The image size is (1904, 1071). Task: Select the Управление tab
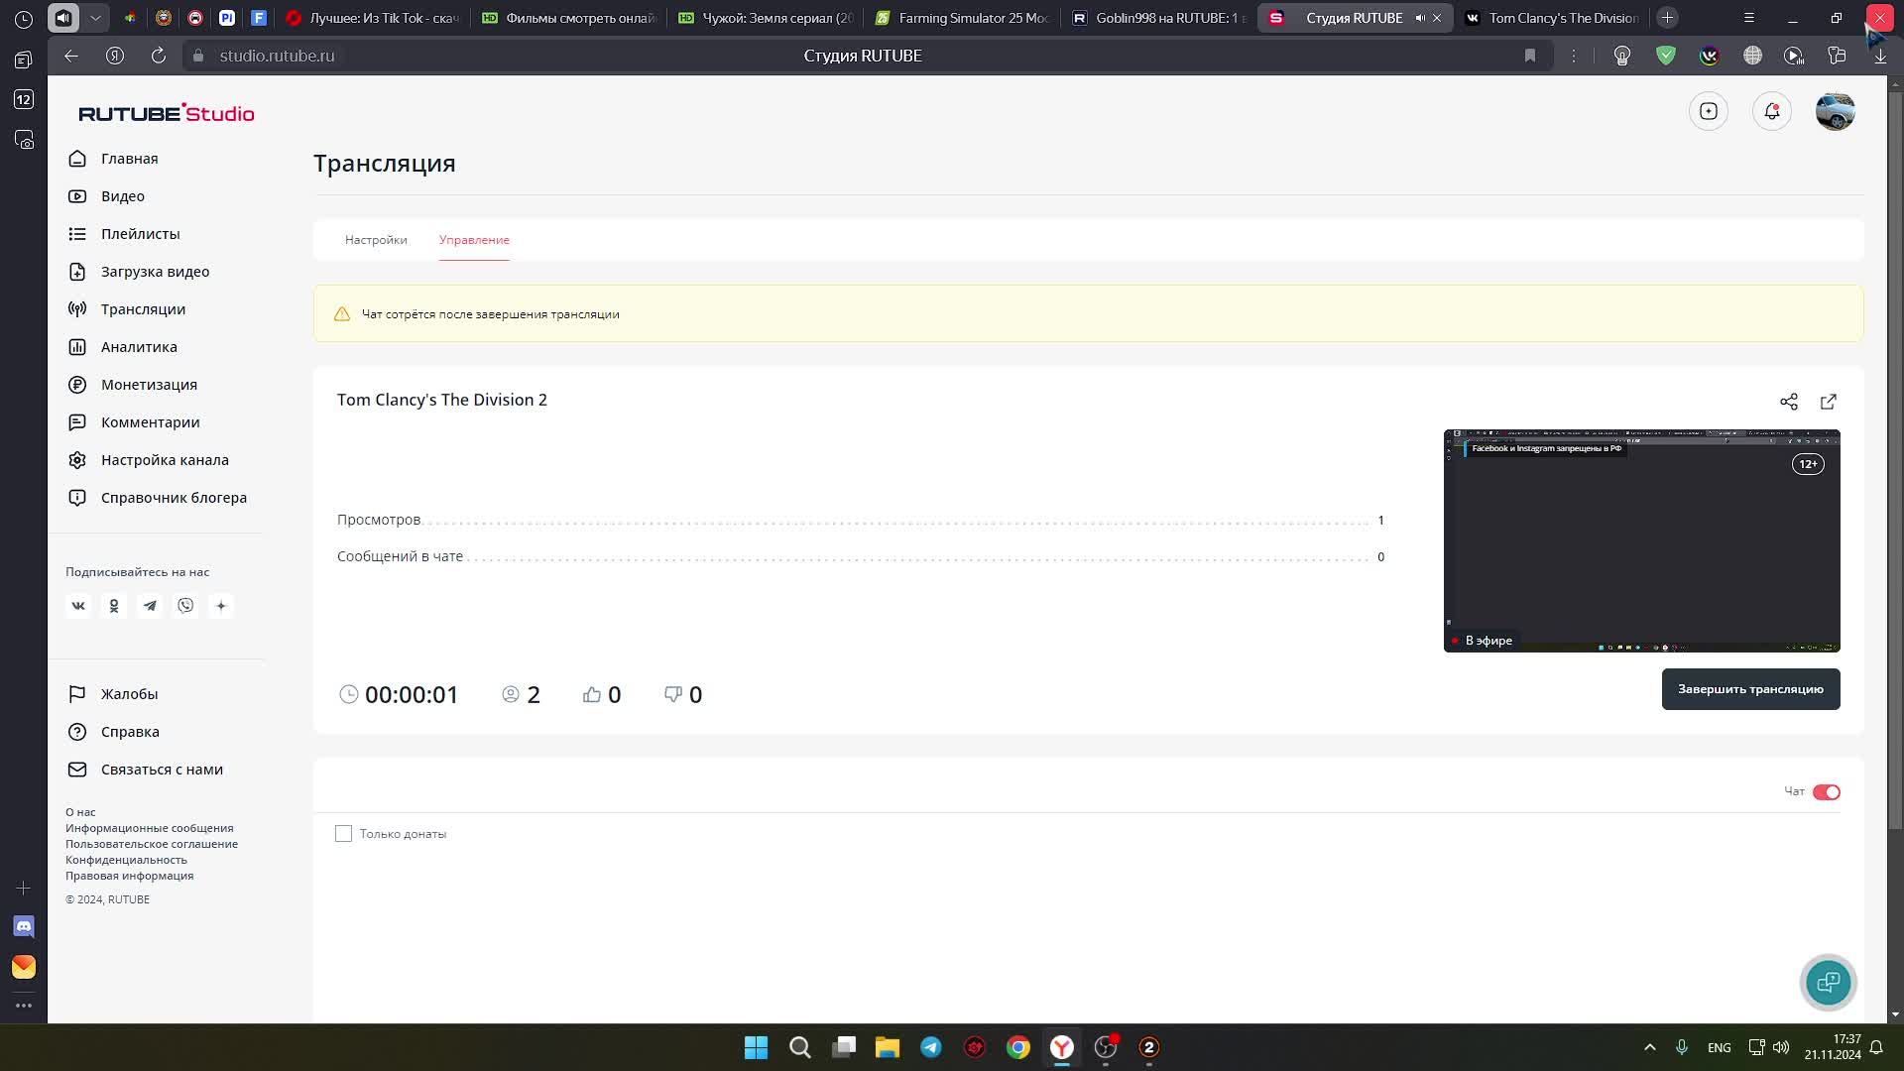pyautogui.click(x=474, y=240)
